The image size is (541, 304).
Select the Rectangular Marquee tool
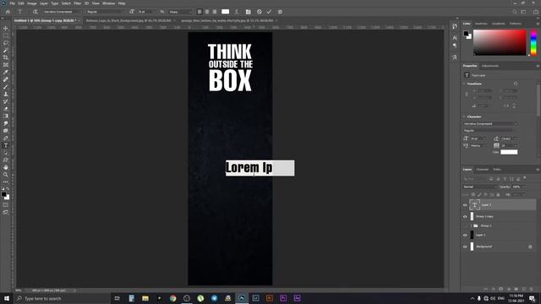click(x=6, y=35)
